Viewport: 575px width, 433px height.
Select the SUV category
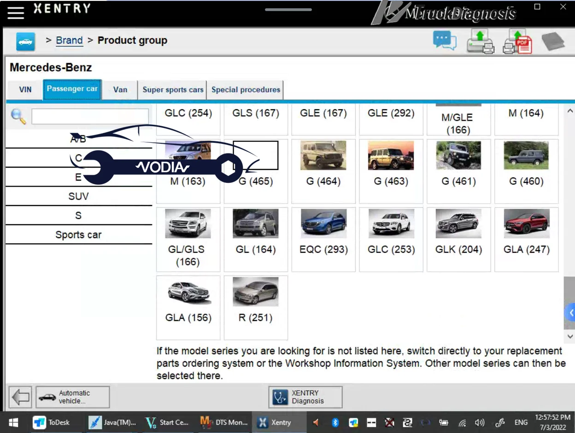(78, 196)
